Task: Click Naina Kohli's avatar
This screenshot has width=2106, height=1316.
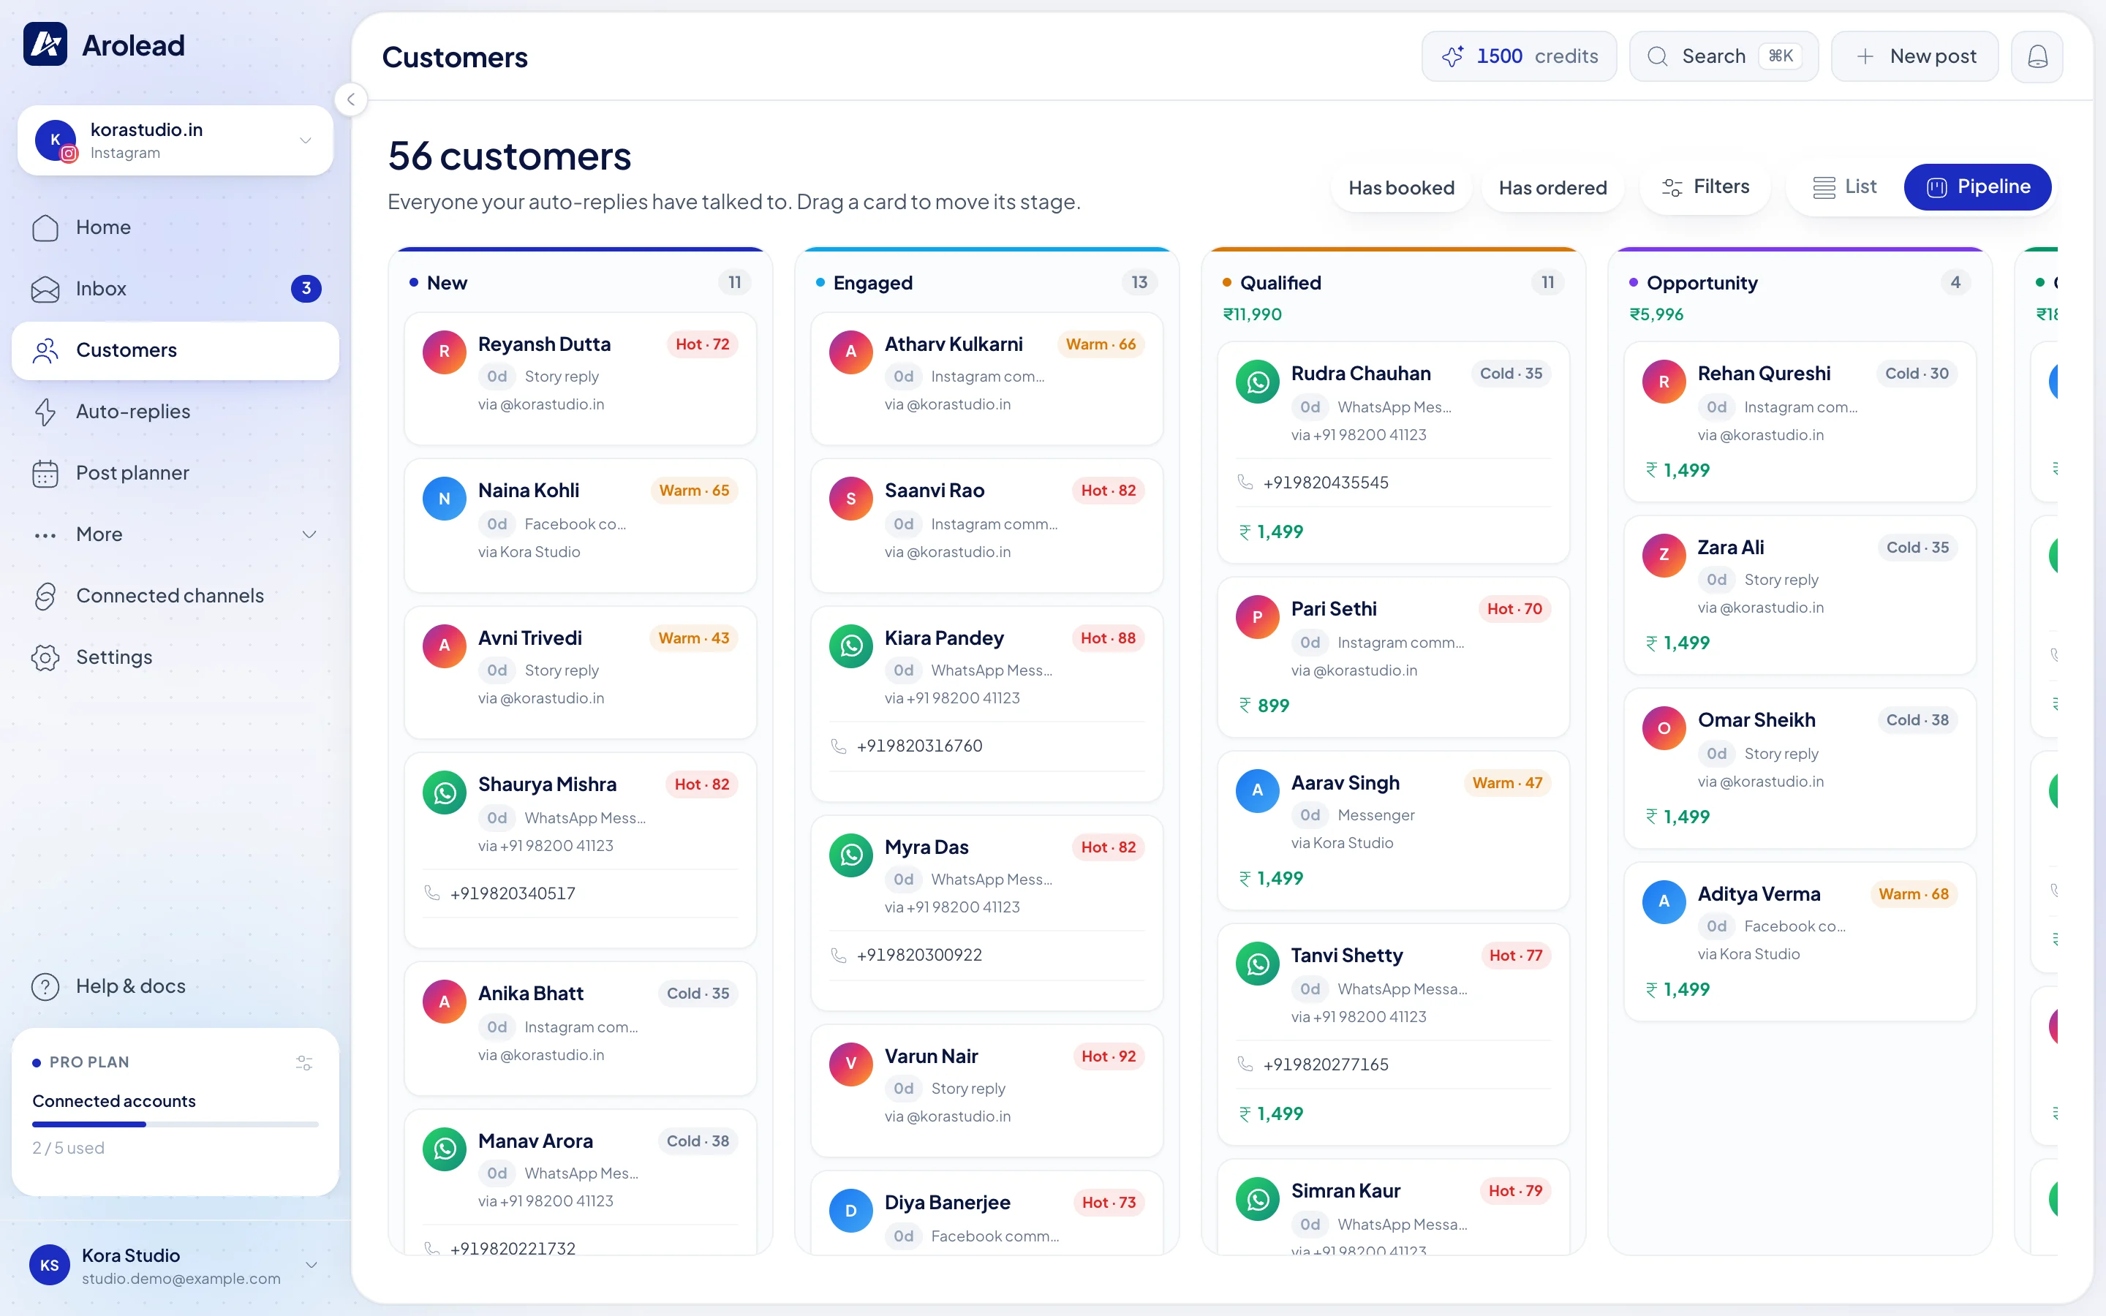Action: (x=445, y=499)
